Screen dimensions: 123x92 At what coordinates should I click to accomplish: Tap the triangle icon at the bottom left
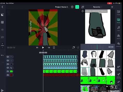pyautogui.click(x=2, y=90)
